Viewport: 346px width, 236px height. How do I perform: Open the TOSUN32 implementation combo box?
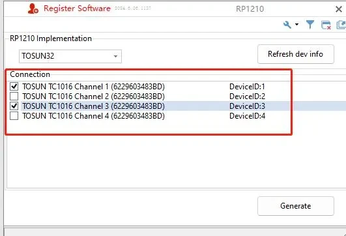click(70, 56)
